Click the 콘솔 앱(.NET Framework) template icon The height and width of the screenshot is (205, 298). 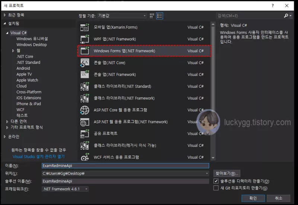(x=85, y=74)
